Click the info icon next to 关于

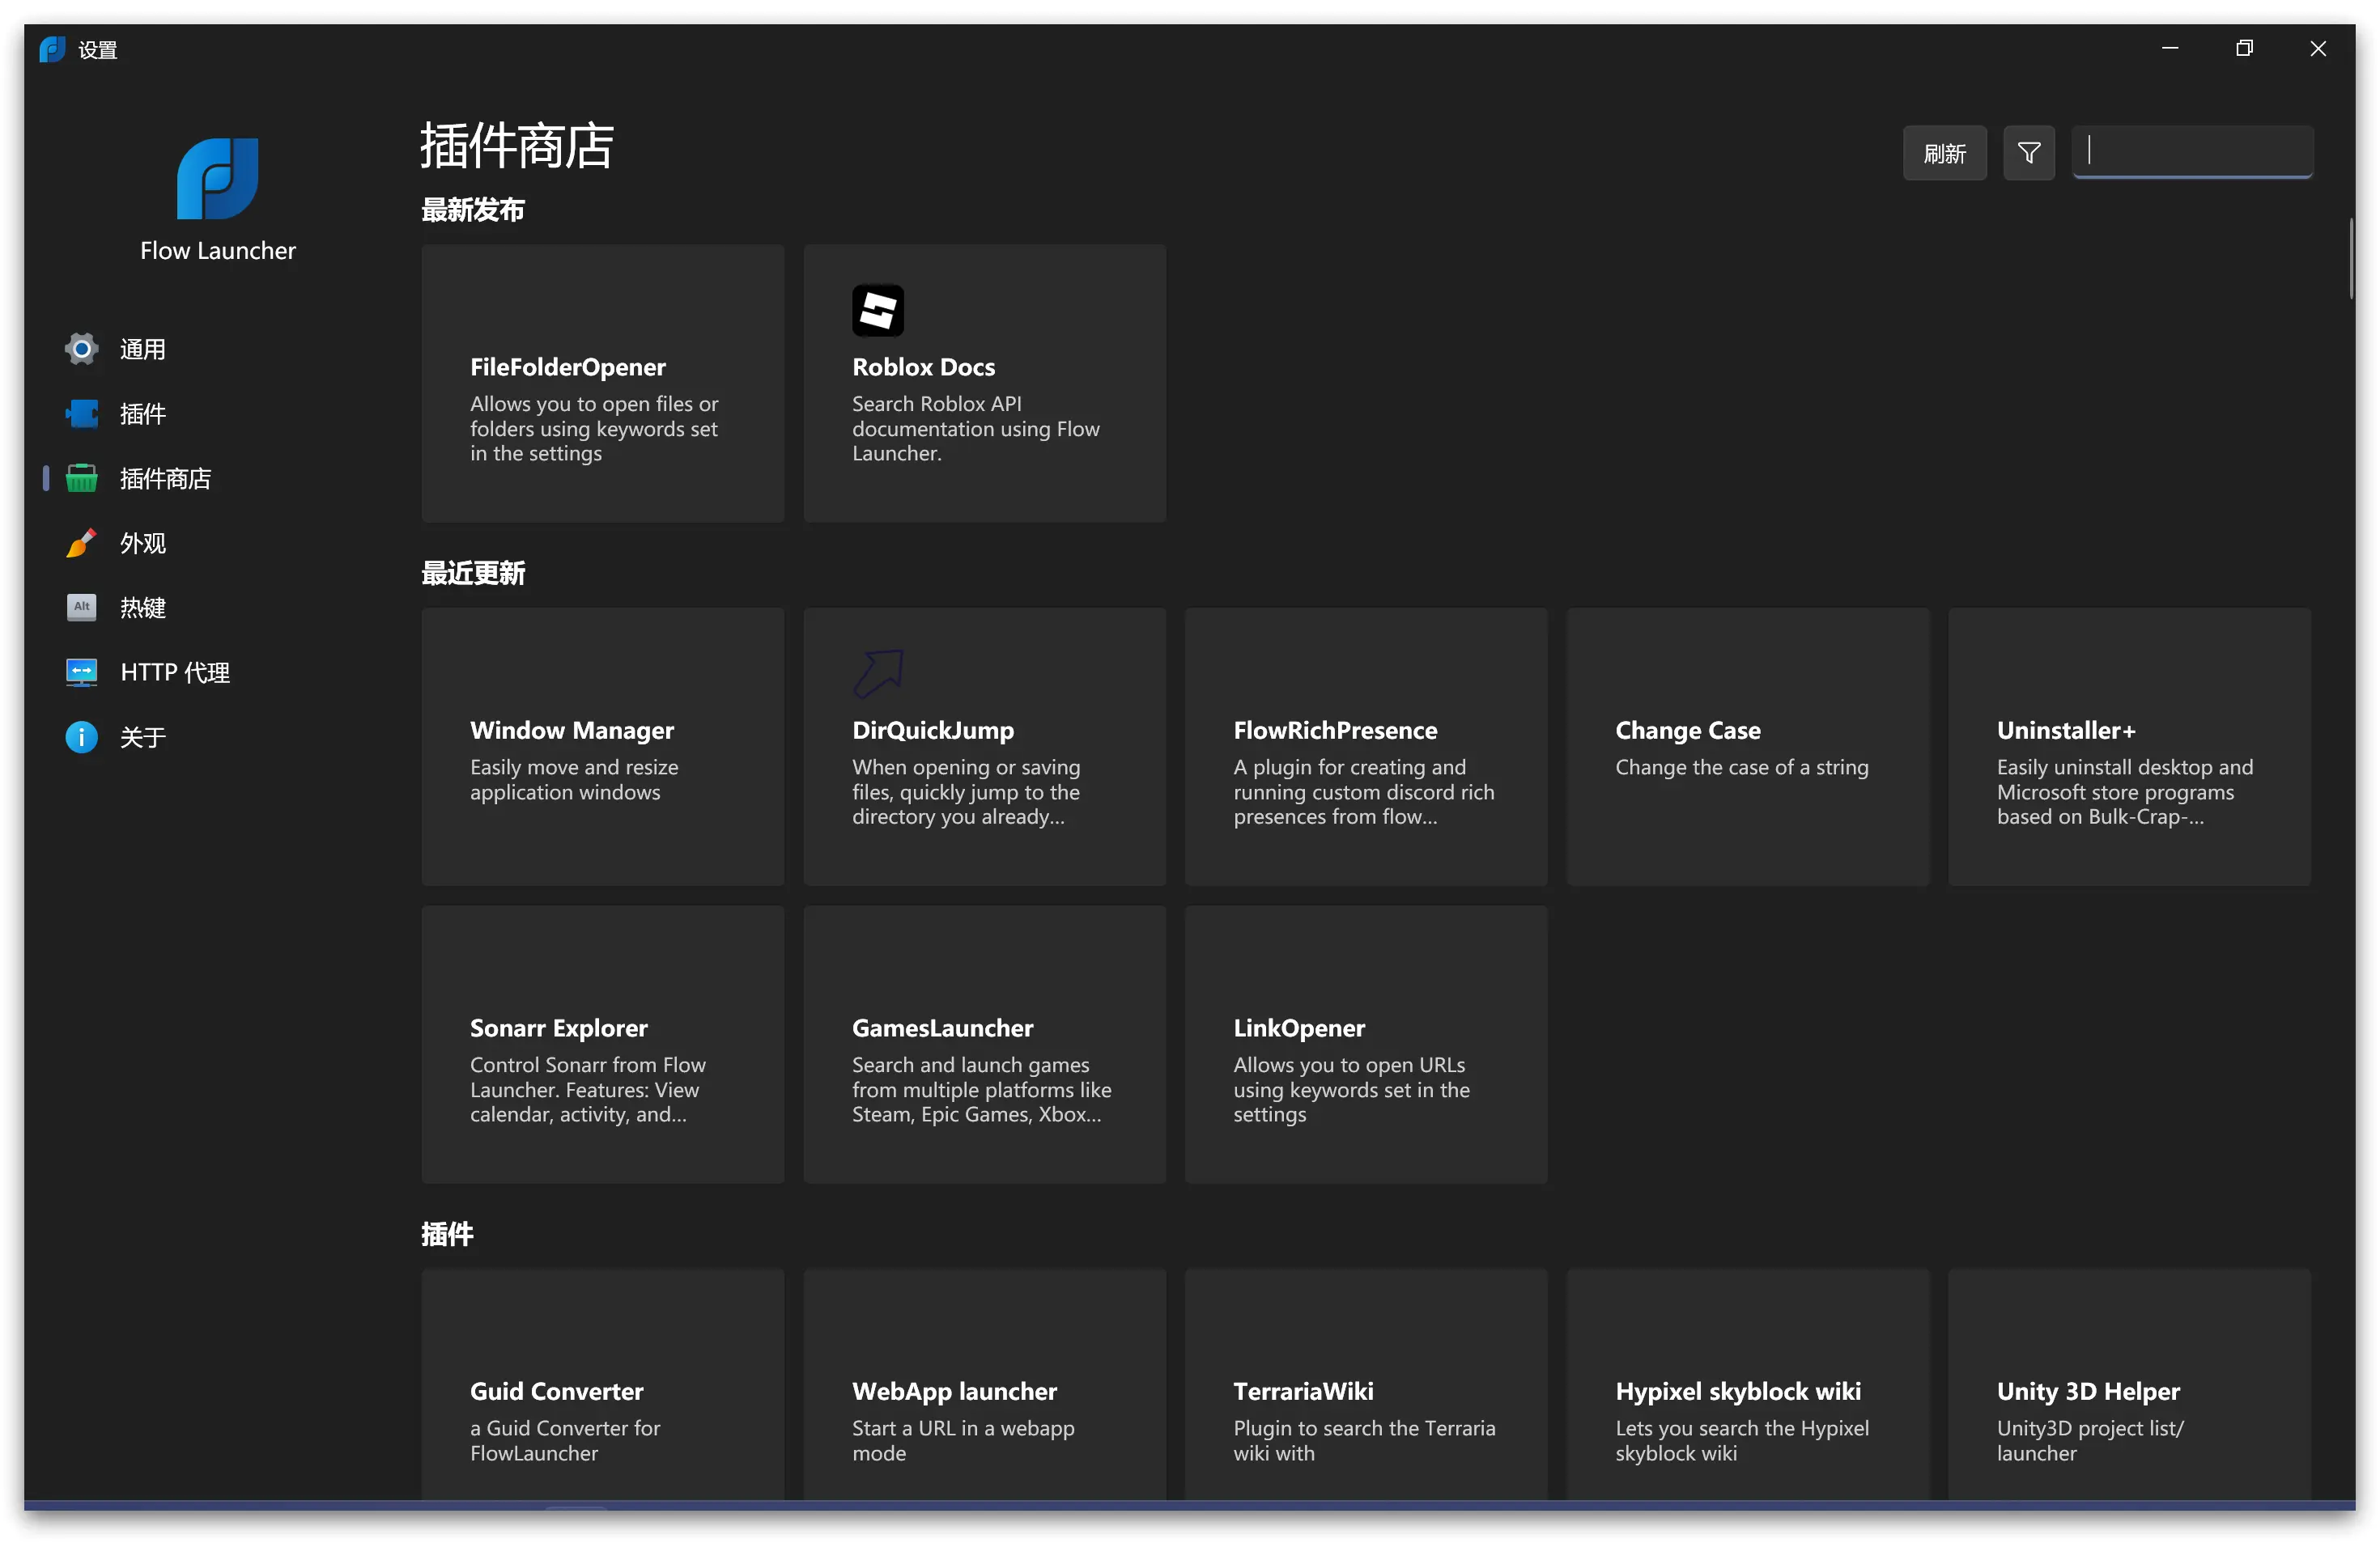pos(81,738)
